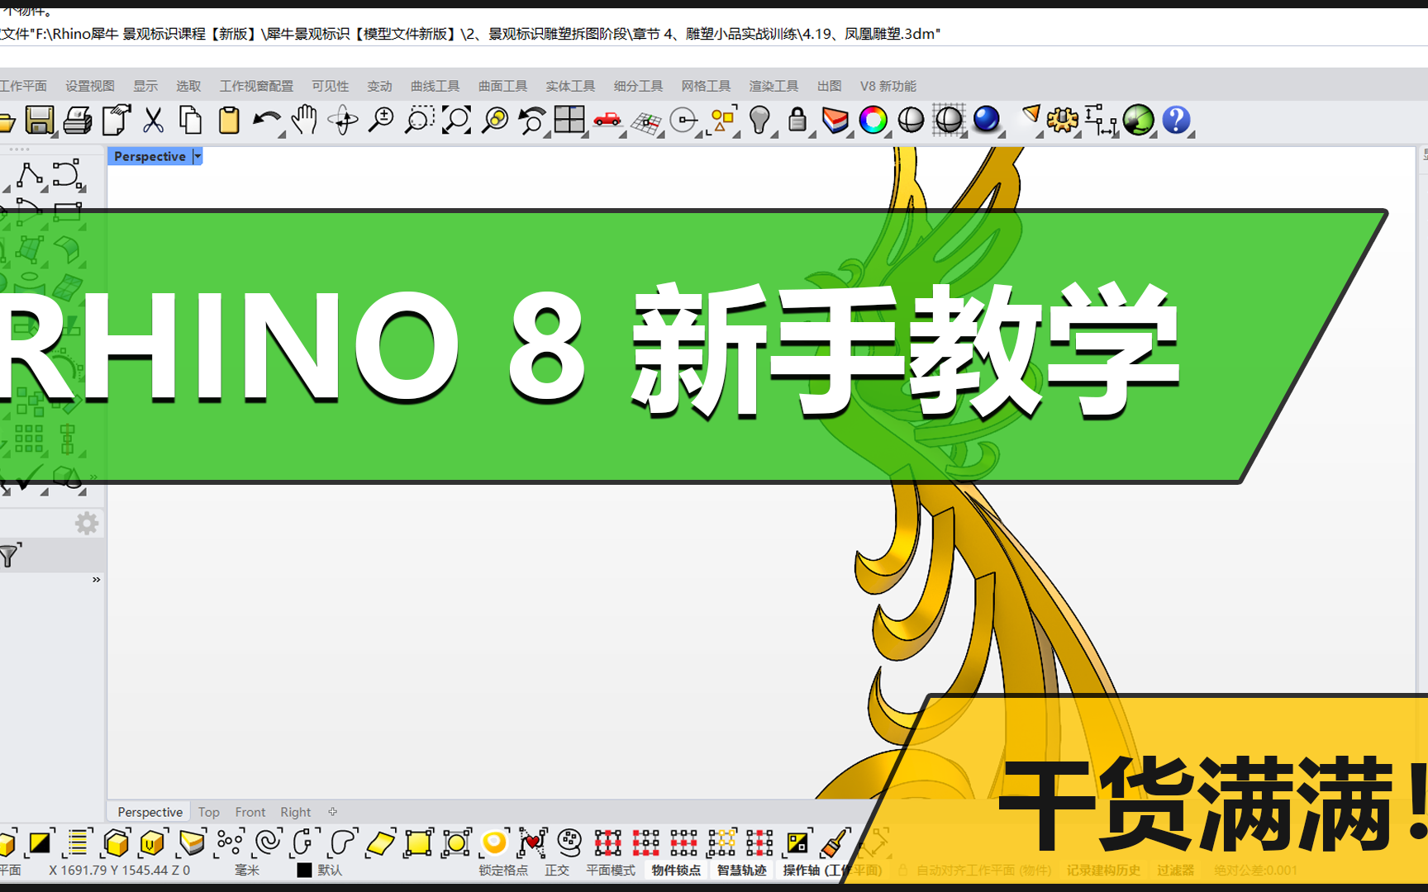Screen dimensions: 1428x892
Task: Open the 渲染工具 toolbar tab
Action: pyautogui.click(x=773, y=86)
